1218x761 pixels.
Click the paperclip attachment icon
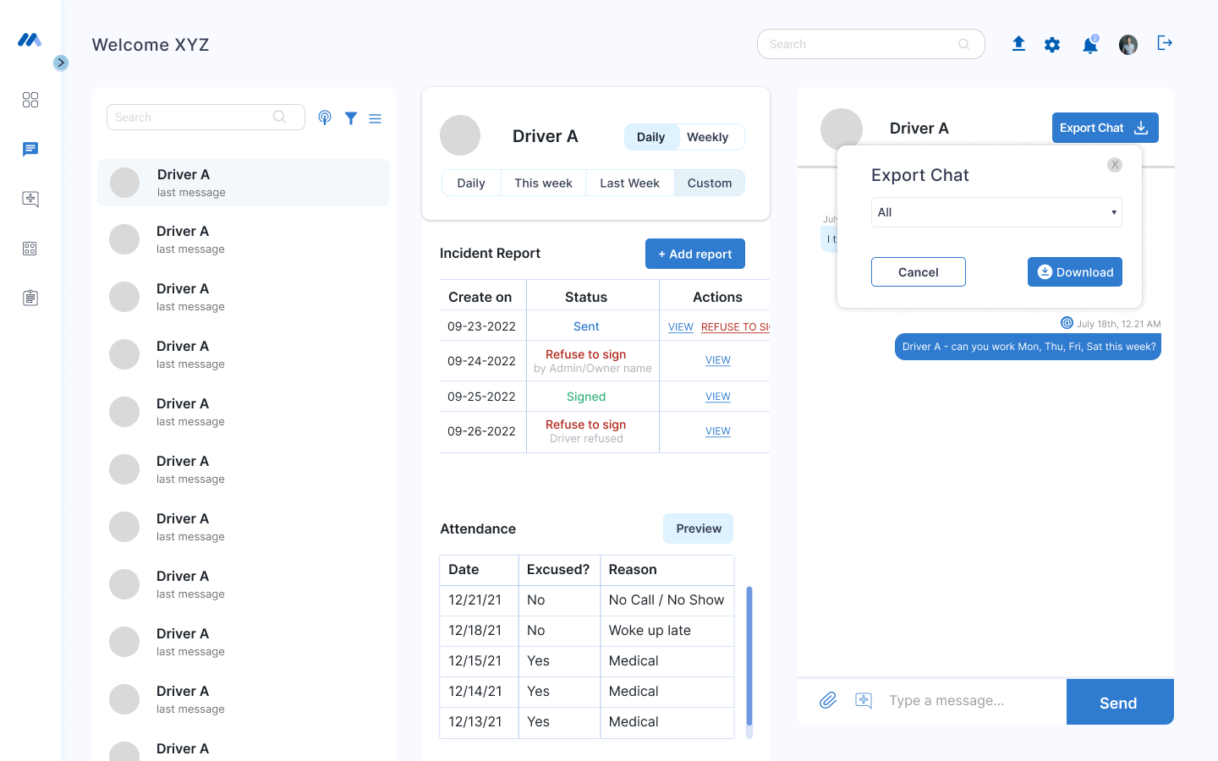tap(828, 700)
